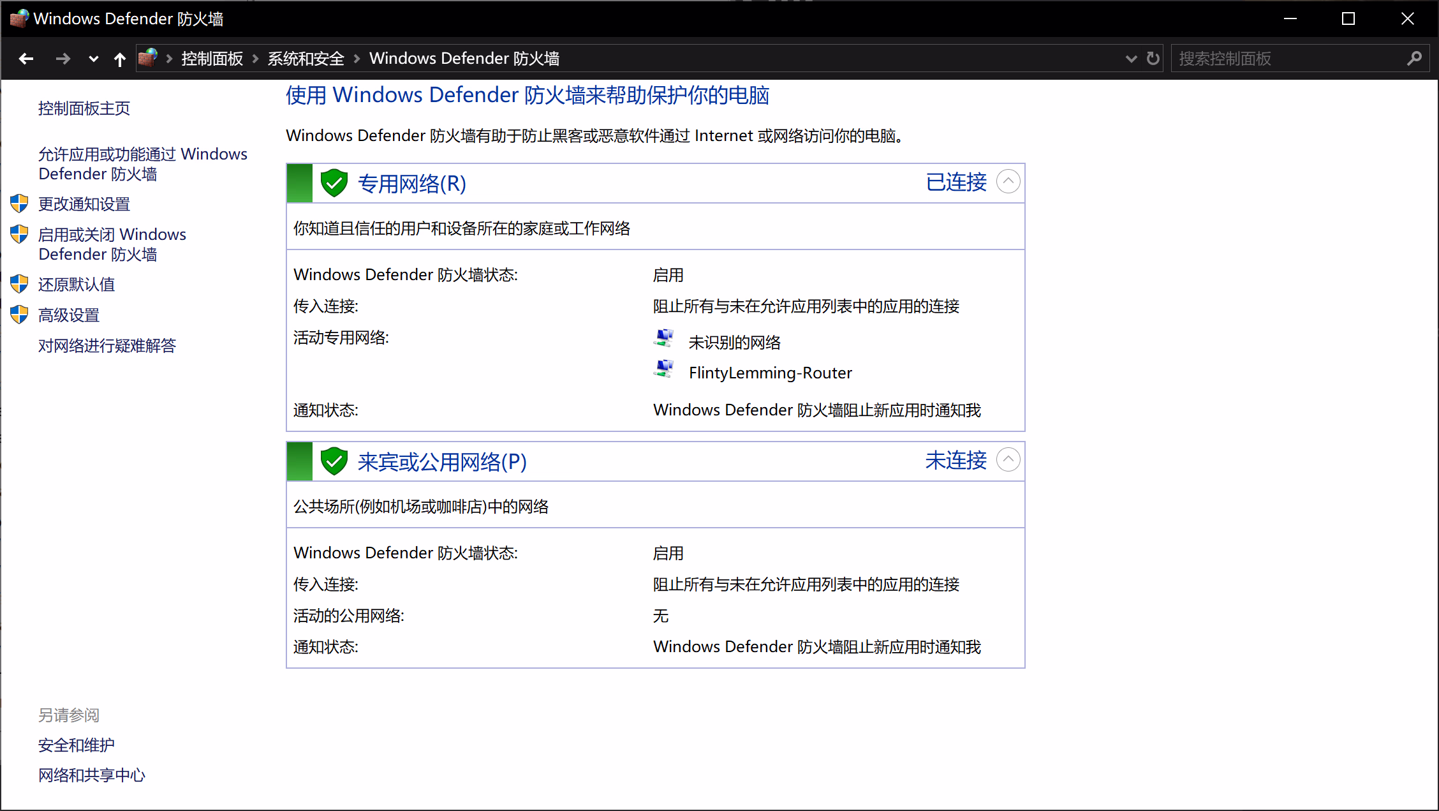This screenshot has height=811, width=1439.
Task: Go to 系统和安全 in breadcrumb
Action: click(306, 59)
